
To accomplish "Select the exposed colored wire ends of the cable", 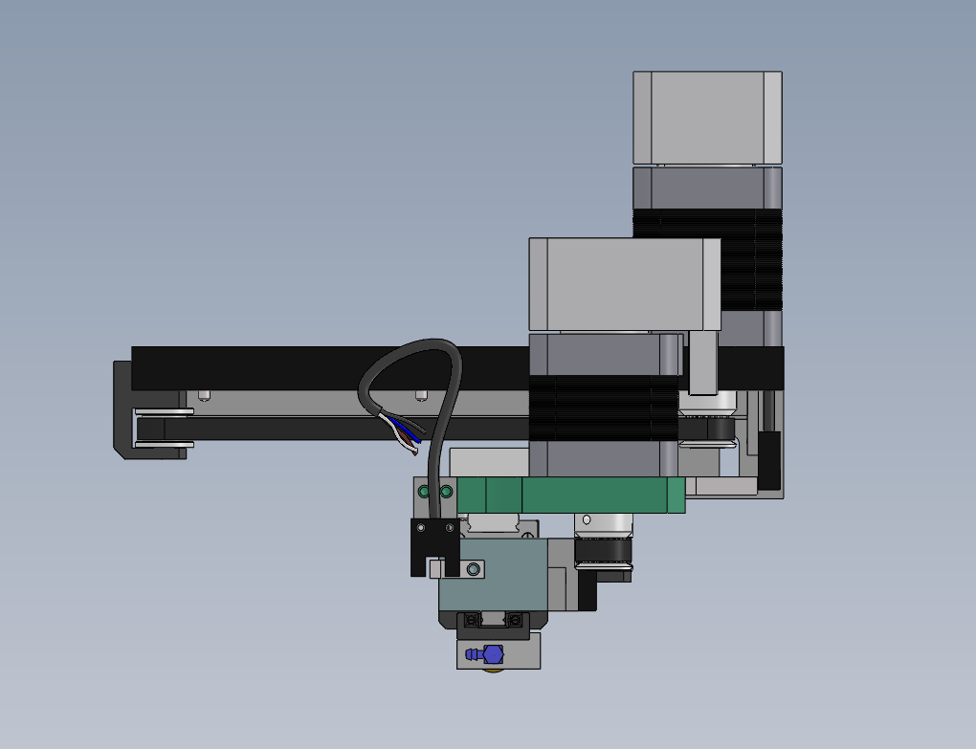I will click(403, 432).
